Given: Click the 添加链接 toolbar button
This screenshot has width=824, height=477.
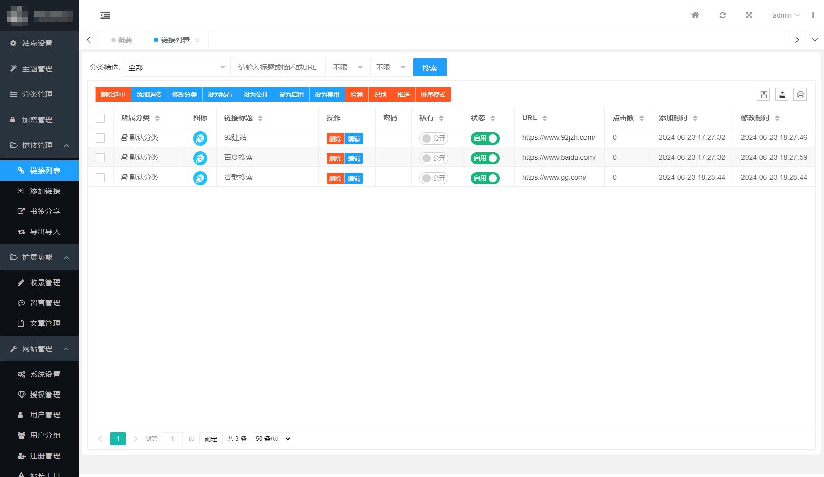Looking at the screenshot, I should click(x=149, y=94).
